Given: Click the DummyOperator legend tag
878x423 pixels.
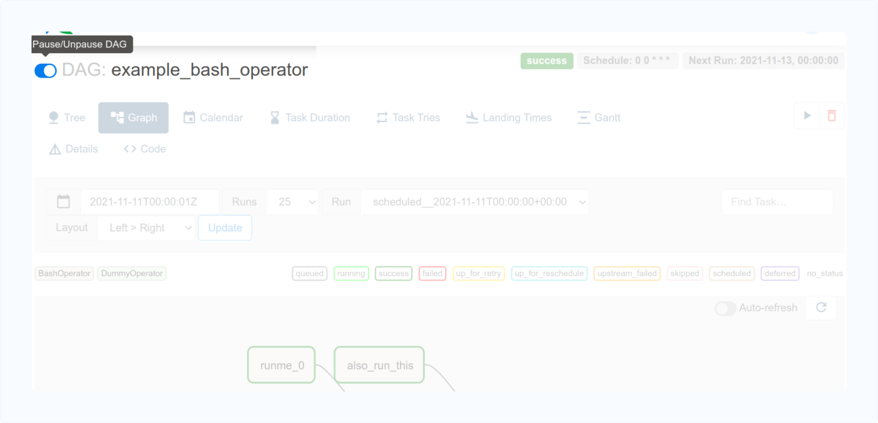Looking at the screenshot, I should (x=132, y=273).
